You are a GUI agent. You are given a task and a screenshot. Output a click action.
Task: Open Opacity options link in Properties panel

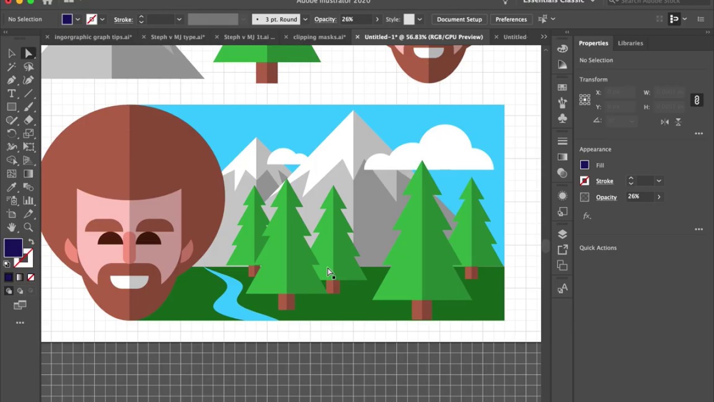coord(606,197)
